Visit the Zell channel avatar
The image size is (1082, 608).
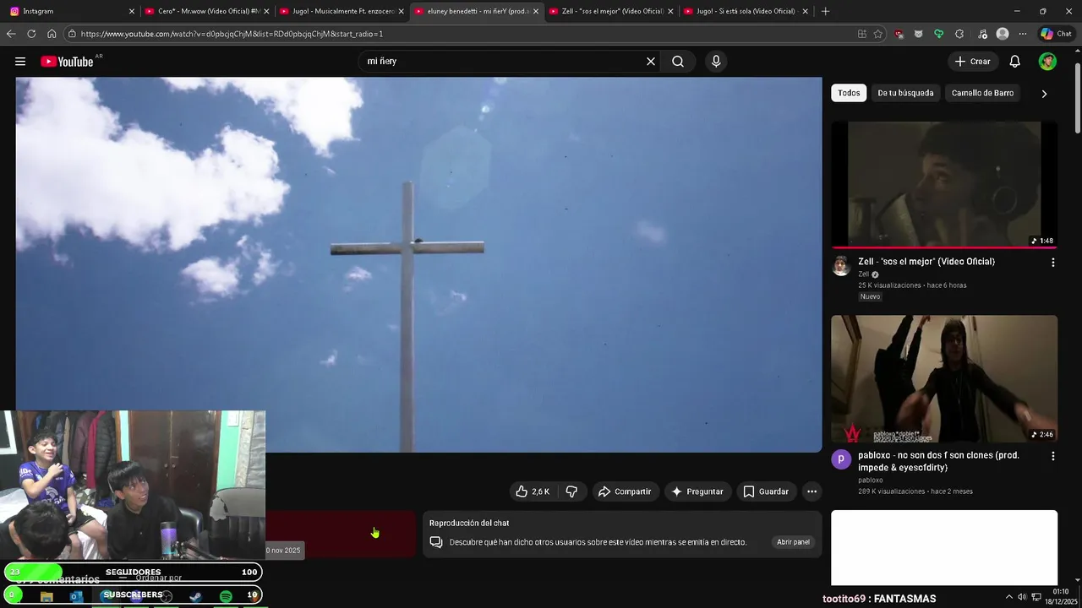841,266
